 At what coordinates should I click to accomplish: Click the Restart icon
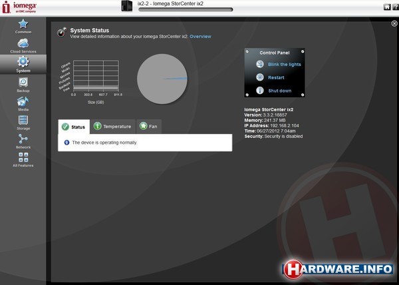260,77
